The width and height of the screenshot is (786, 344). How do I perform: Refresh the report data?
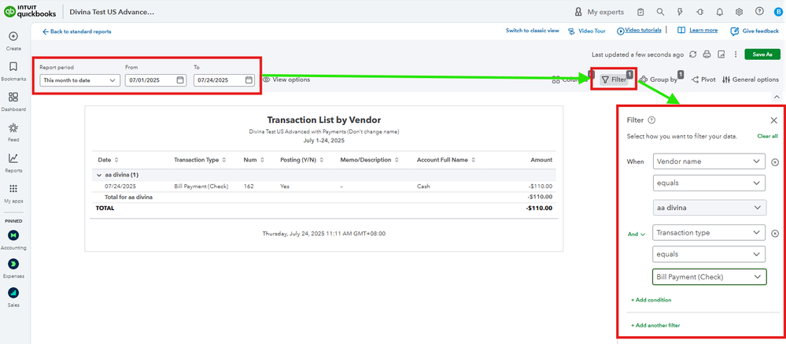692,54
